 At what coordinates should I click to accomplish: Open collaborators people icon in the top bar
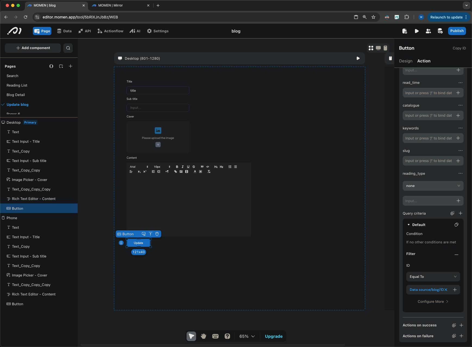point(428,31)
